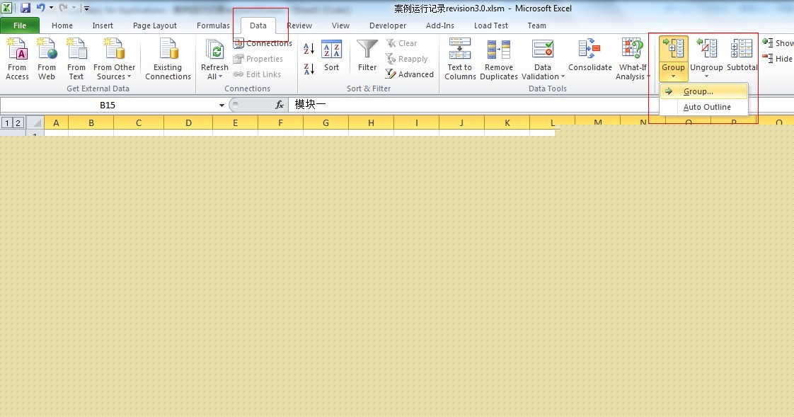
Task: Select column B header
Action: [91, 122]
